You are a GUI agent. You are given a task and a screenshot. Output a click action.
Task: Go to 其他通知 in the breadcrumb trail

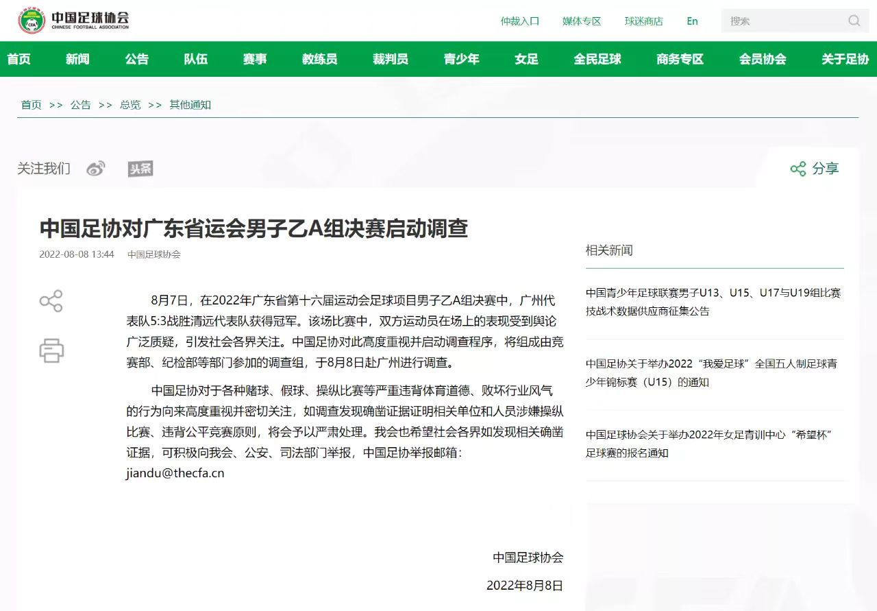click(x=189, y=105)
